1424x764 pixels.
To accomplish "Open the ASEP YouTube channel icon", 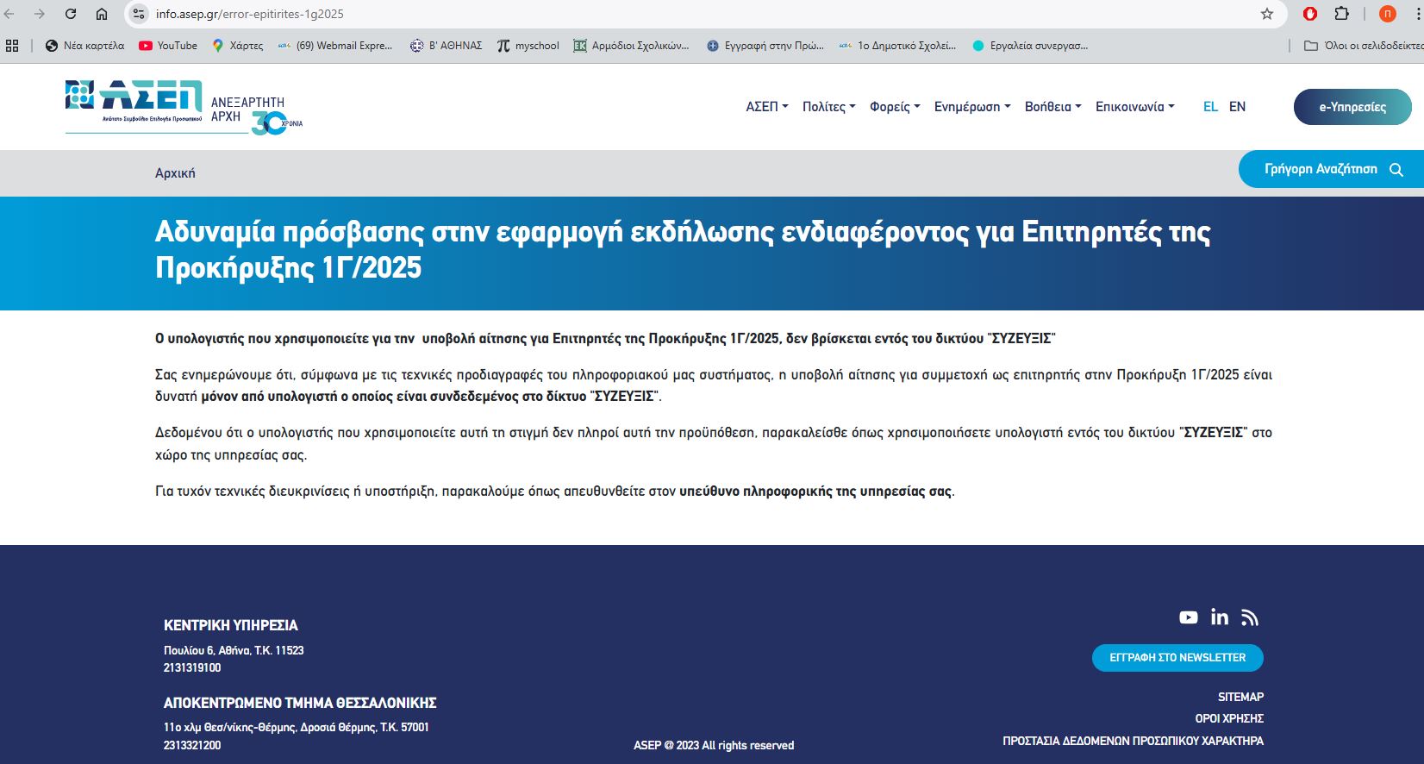I will (x=1189, y=617).
